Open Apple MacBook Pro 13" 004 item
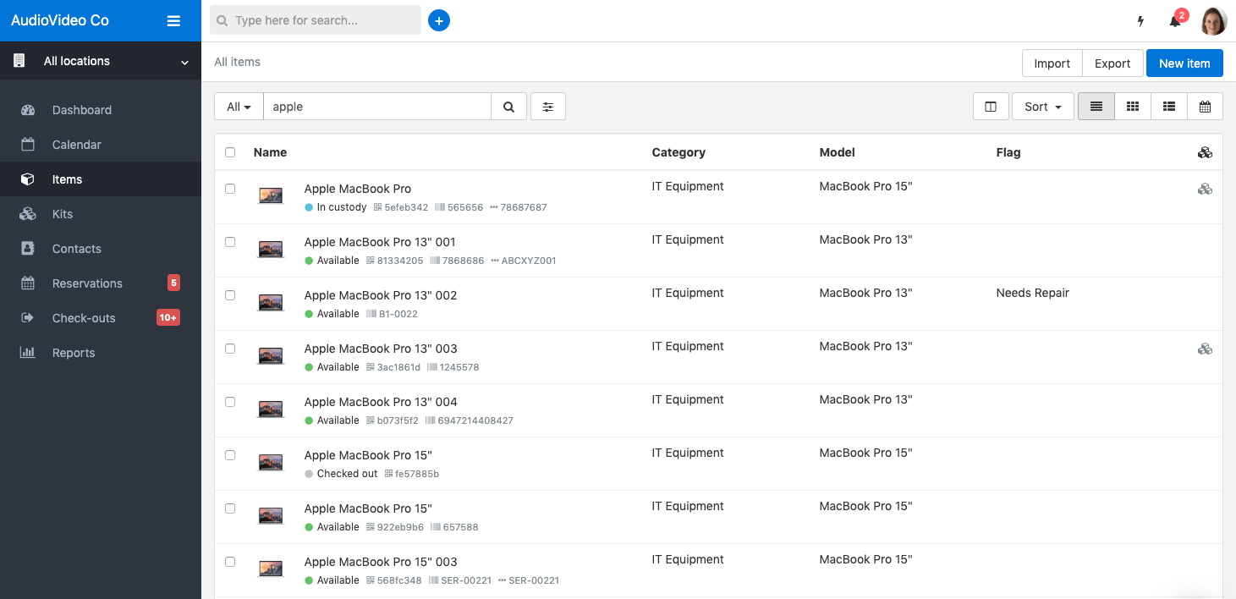The width and height of the screenshot is (1236, 599). 381,402
